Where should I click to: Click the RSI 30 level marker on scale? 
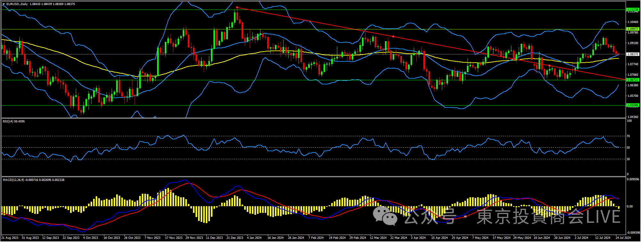coord(628,159)
